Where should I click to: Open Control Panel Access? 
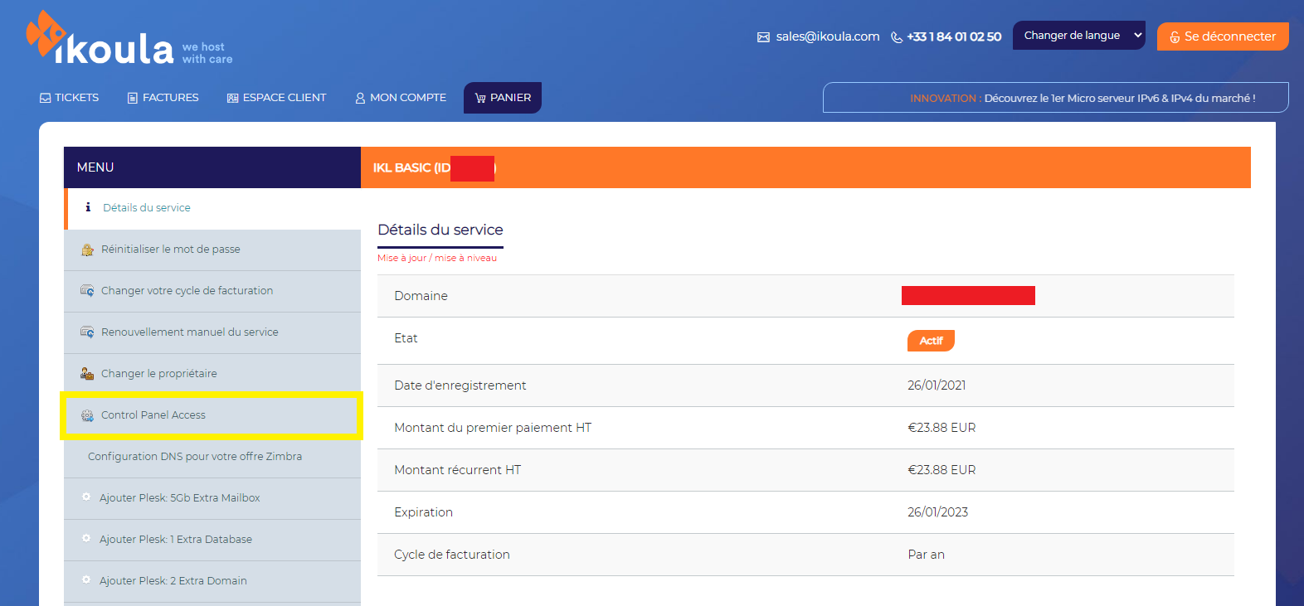tap(212, 415)
